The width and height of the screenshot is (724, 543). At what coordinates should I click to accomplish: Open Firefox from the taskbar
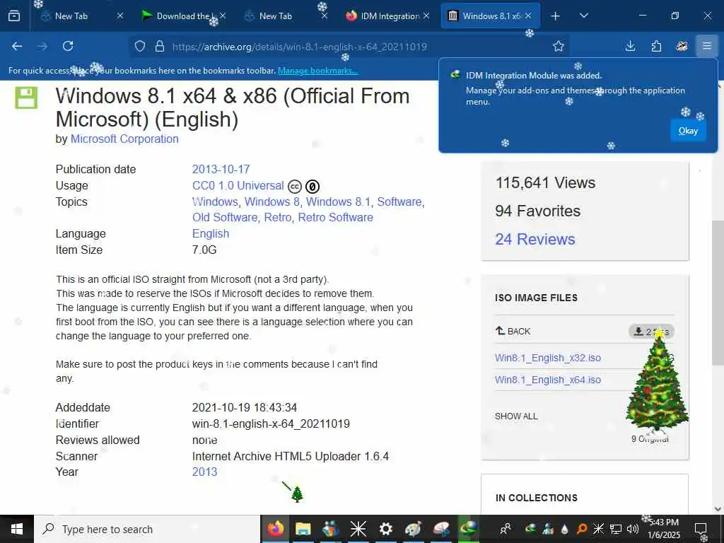(x=276, y=529)
